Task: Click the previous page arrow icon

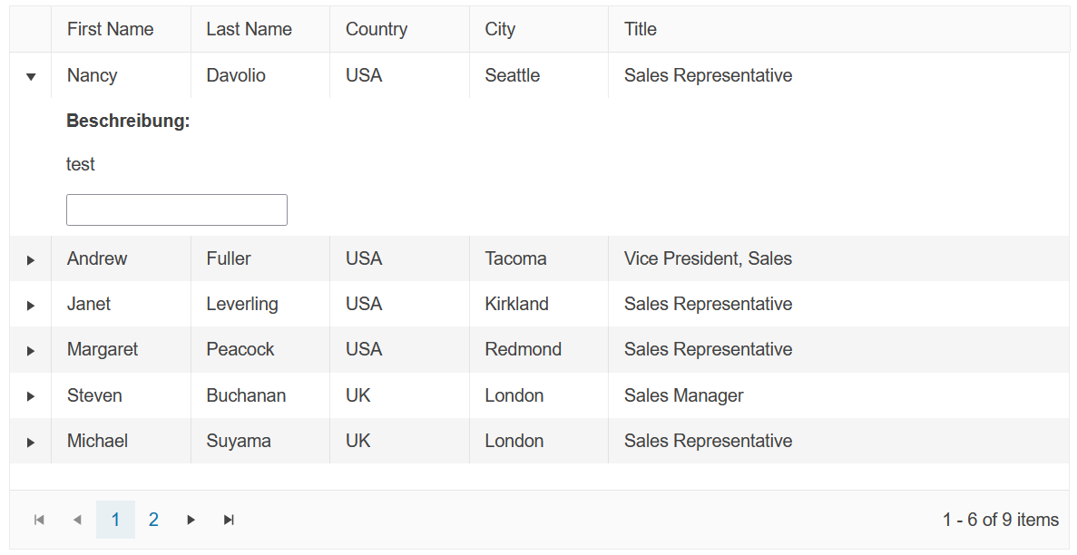Action: coord(77,520)
